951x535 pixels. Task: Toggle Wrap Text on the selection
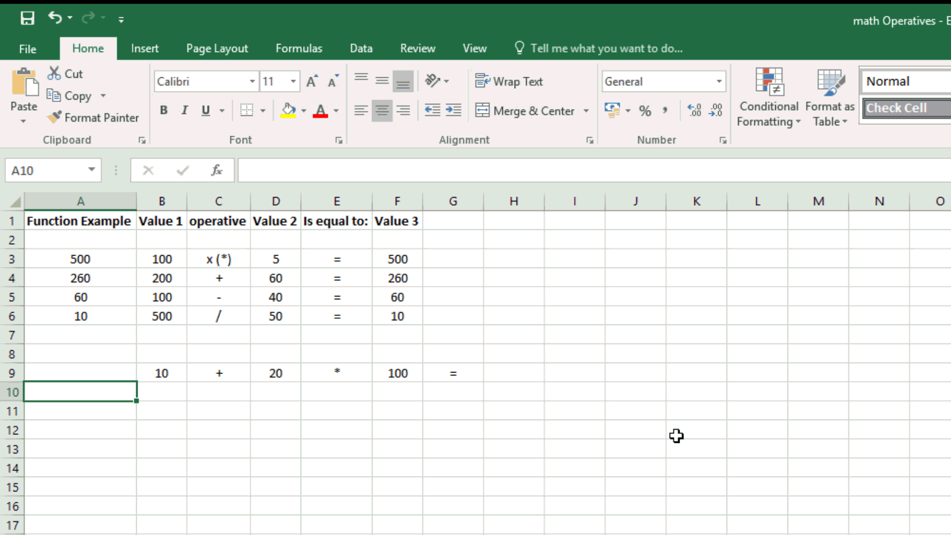coord(509,81)
